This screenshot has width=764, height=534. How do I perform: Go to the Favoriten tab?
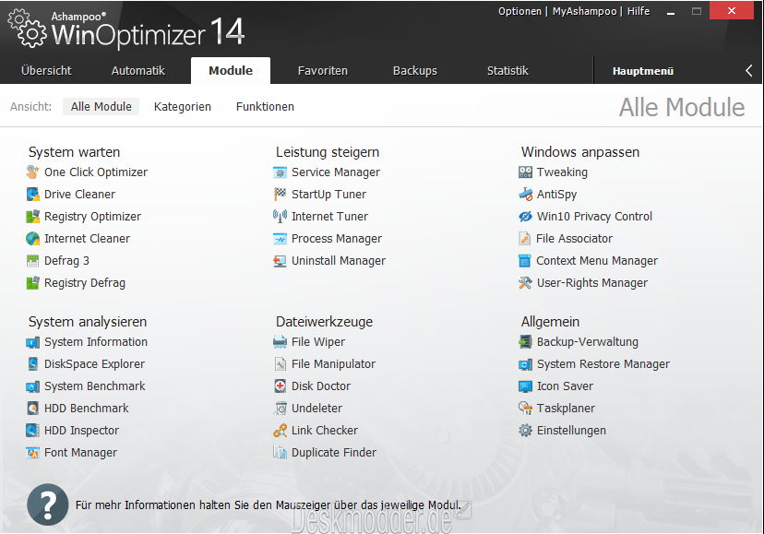coord(323,71)
